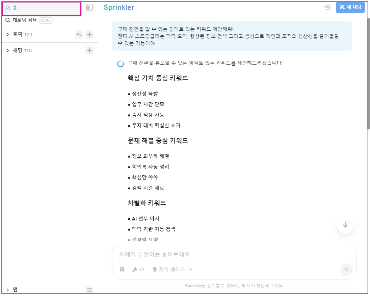Click the 새 채팅 button
The width and height of the screenshot is (370, 296).
(350, 7)
